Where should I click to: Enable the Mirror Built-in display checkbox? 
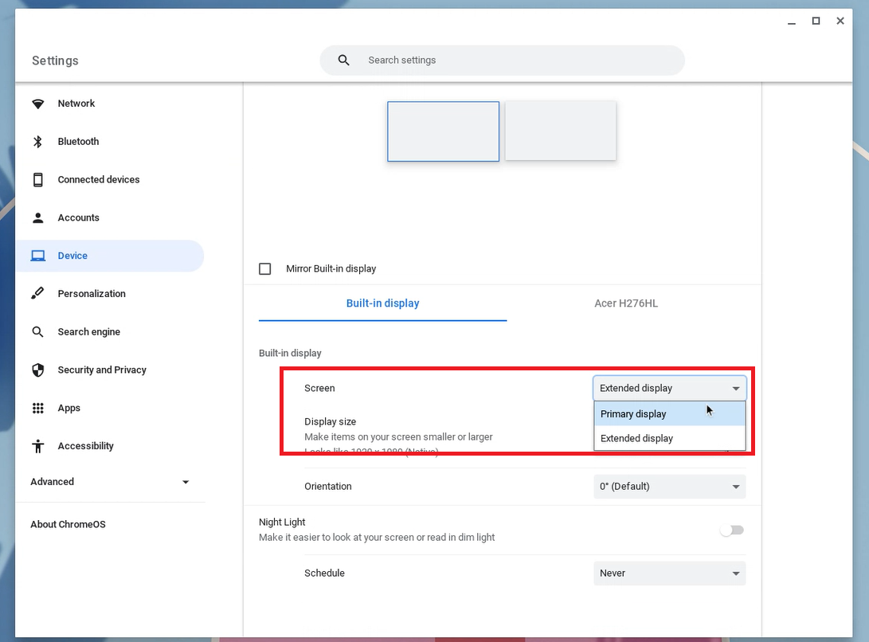pyautogui.click(x=265, y=269)
